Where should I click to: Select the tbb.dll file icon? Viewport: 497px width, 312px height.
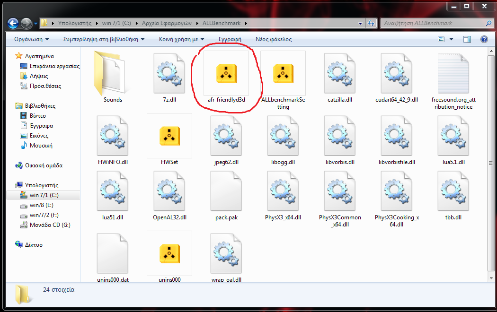pyautogui.click(x=453, y=191)
